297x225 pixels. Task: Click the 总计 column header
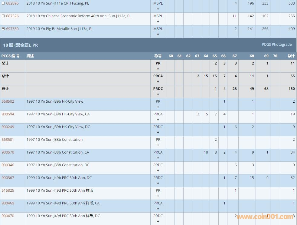click(291, 56)
